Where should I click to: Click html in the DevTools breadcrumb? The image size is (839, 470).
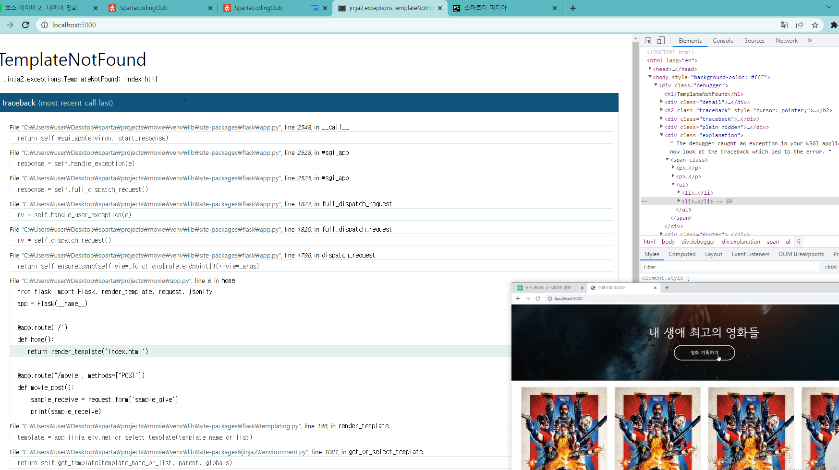649,242
